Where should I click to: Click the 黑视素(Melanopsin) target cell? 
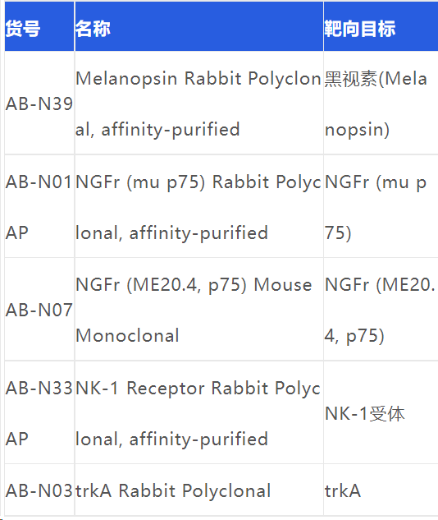[x=376, y=104]
